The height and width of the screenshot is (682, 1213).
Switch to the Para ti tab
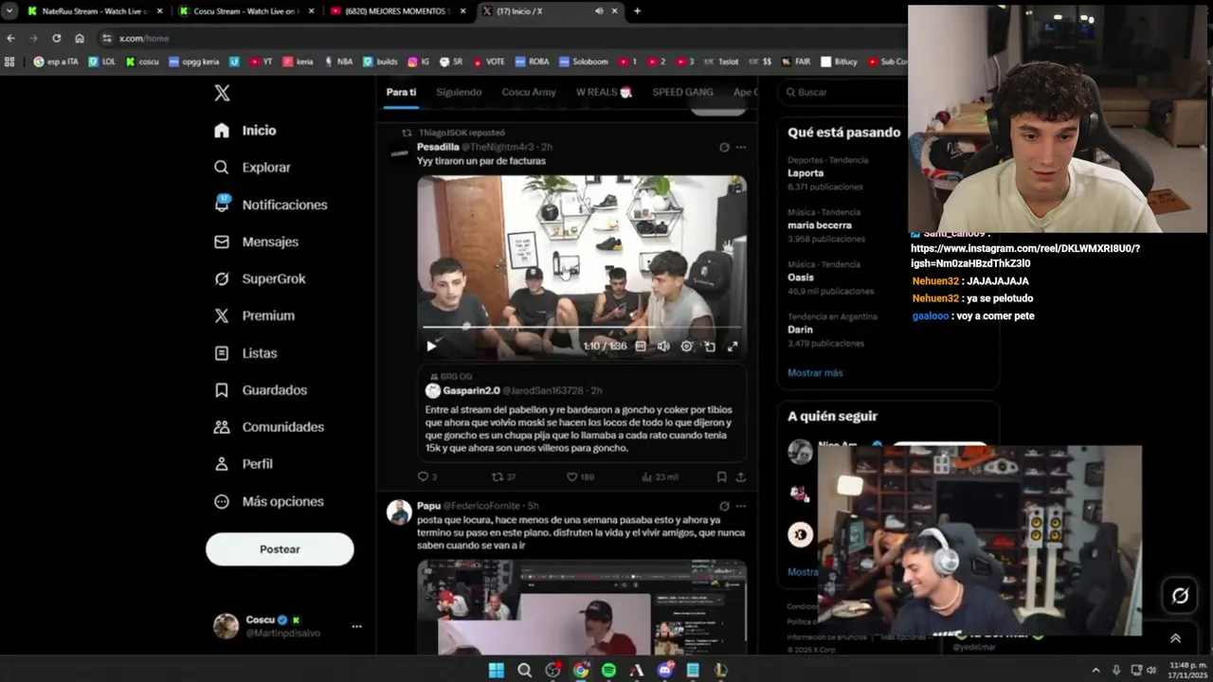coord(401,92)
